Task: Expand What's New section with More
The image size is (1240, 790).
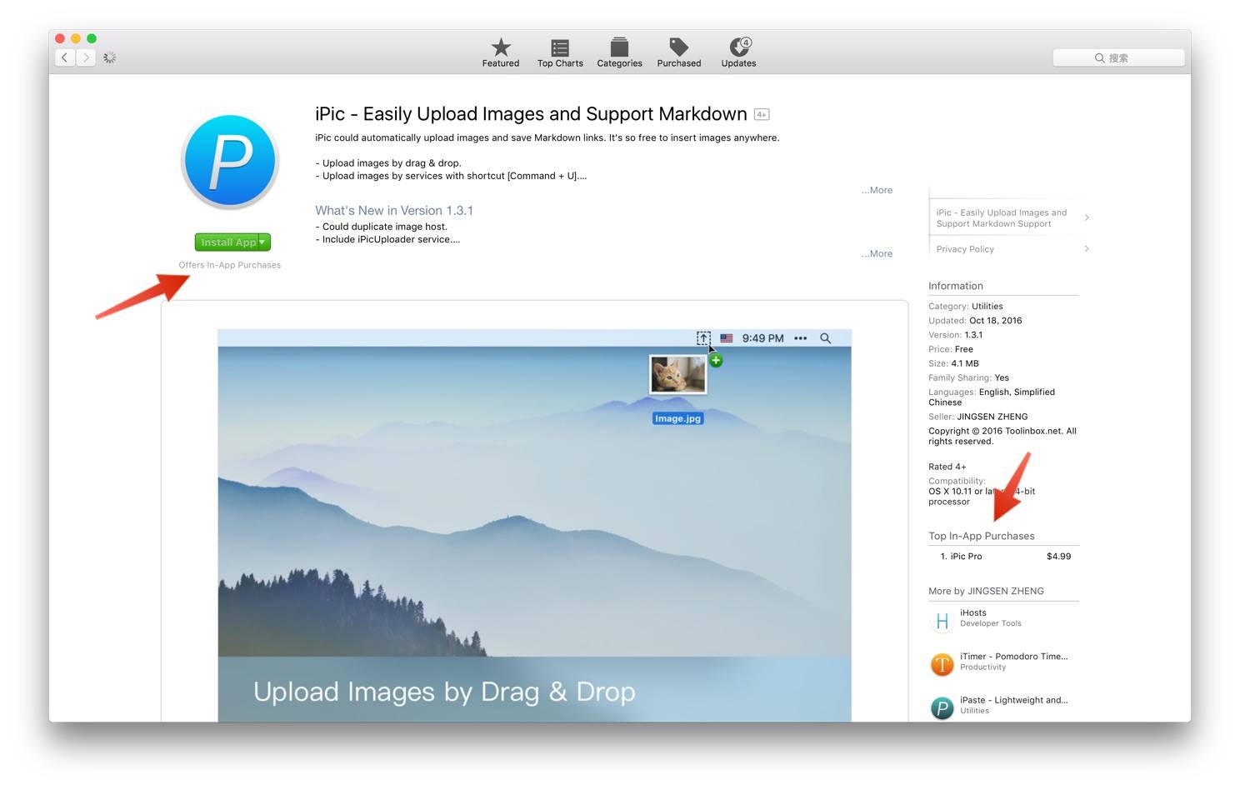Action: (x=877, y=253)
